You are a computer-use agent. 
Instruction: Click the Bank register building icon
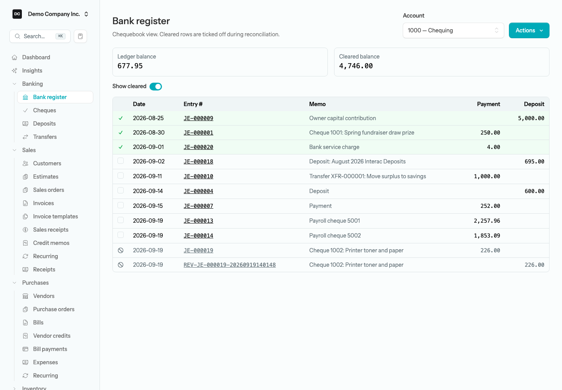coord(25,97)
